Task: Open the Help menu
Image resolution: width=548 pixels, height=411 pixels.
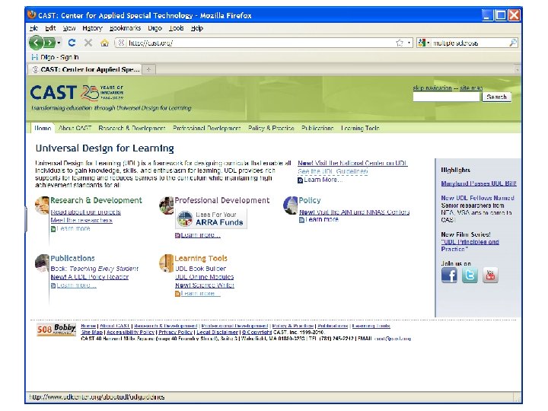Action: [197, 28]
